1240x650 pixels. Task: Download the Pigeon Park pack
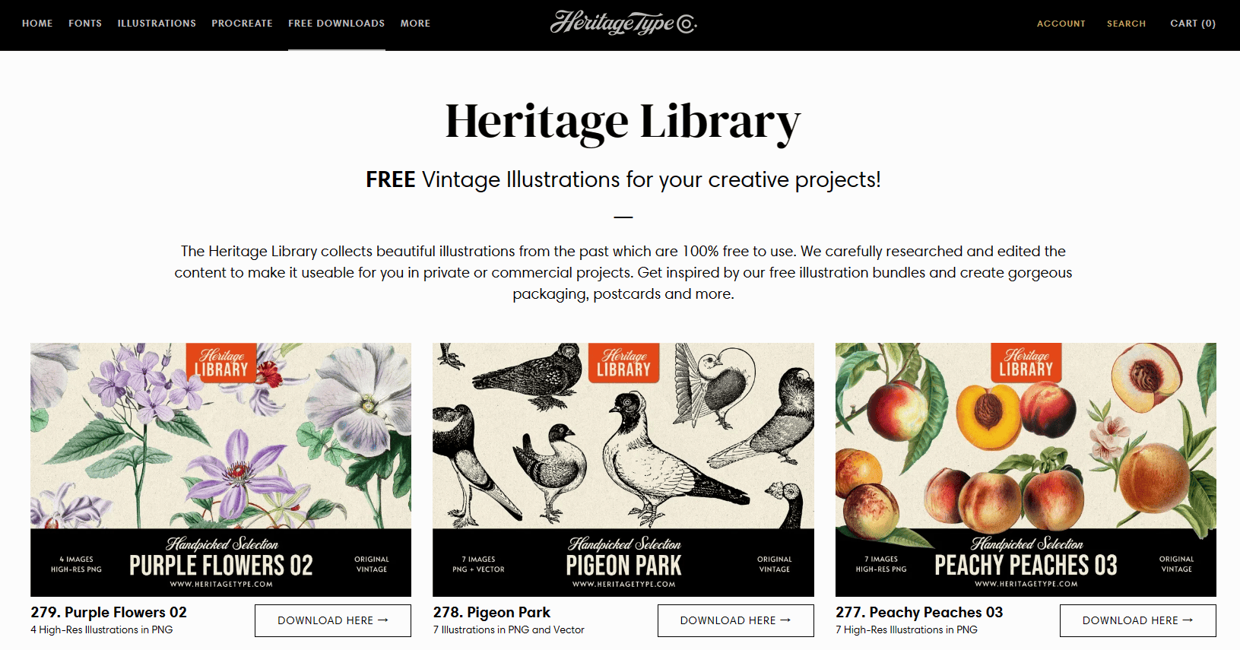tap(736, 620)
